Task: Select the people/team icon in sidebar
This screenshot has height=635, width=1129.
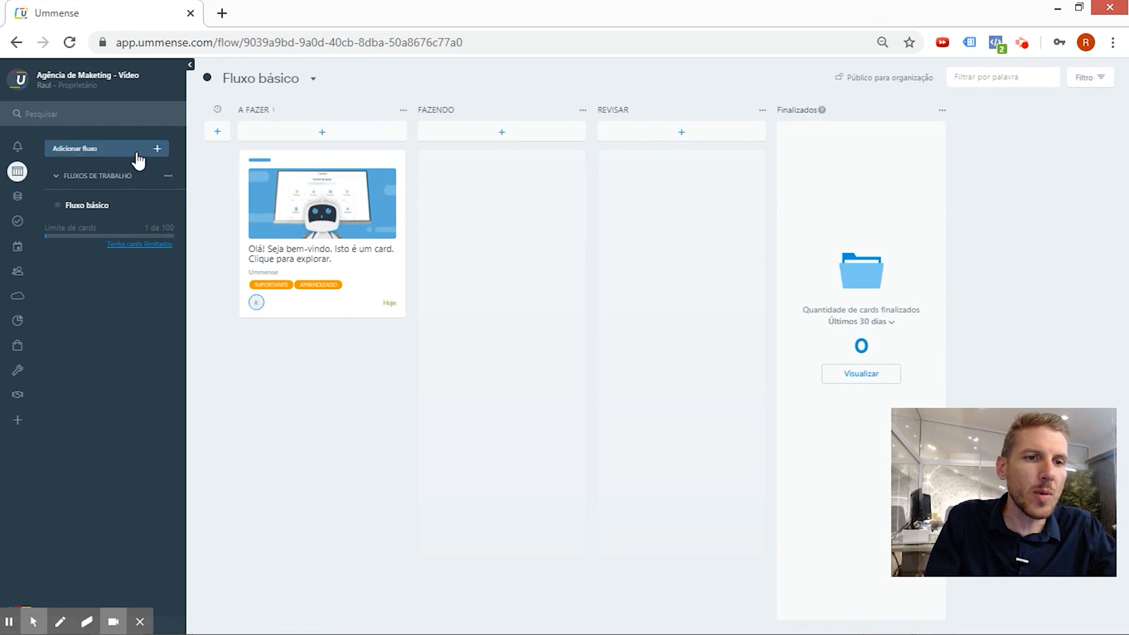Action: [x=18, y=270]
